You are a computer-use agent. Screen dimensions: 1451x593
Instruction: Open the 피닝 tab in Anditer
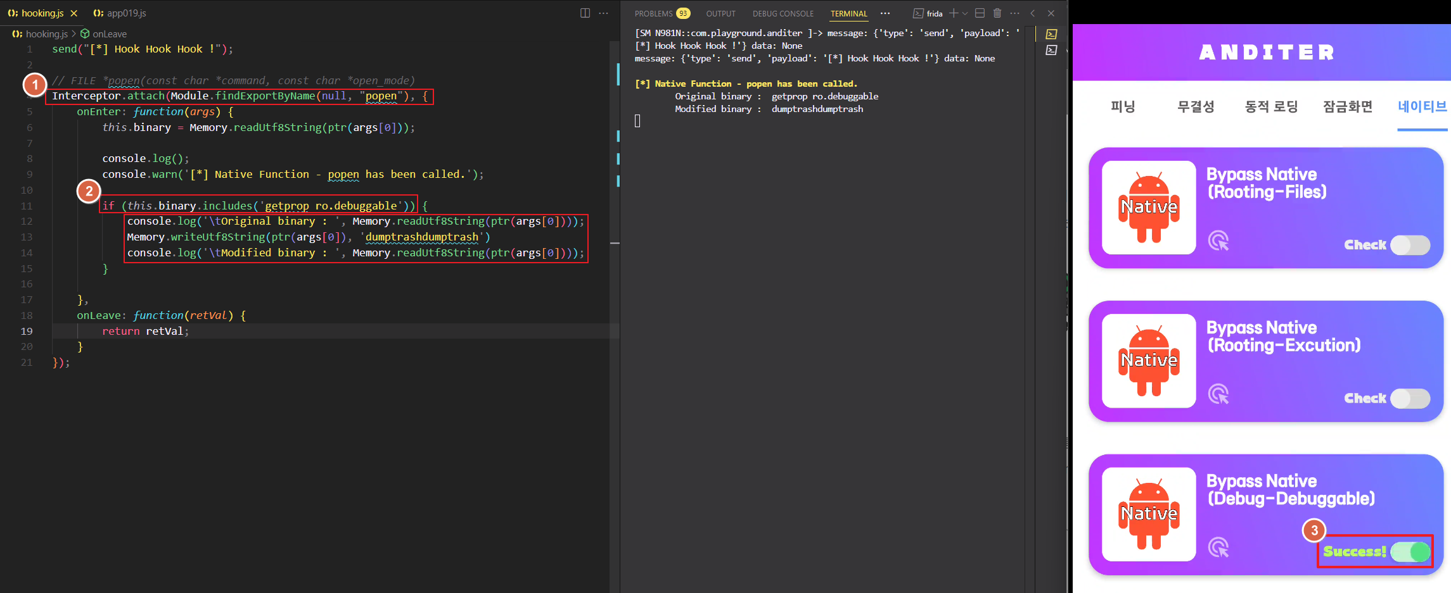(x=1123, y=106)
